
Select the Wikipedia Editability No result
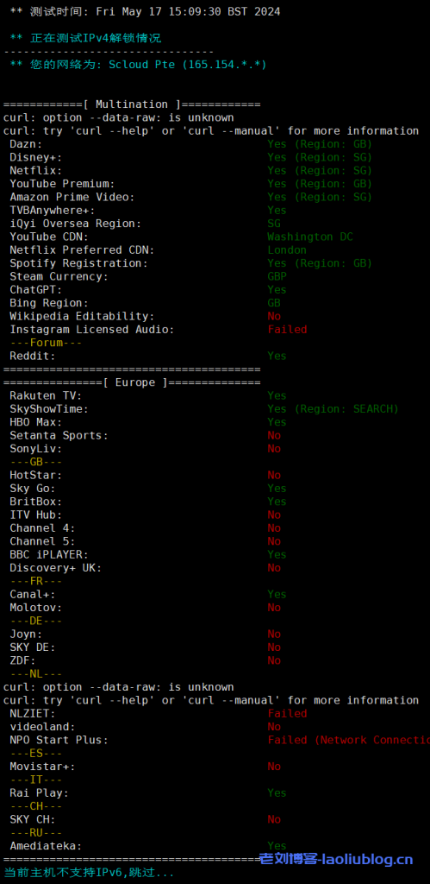(x=274, y=316)
